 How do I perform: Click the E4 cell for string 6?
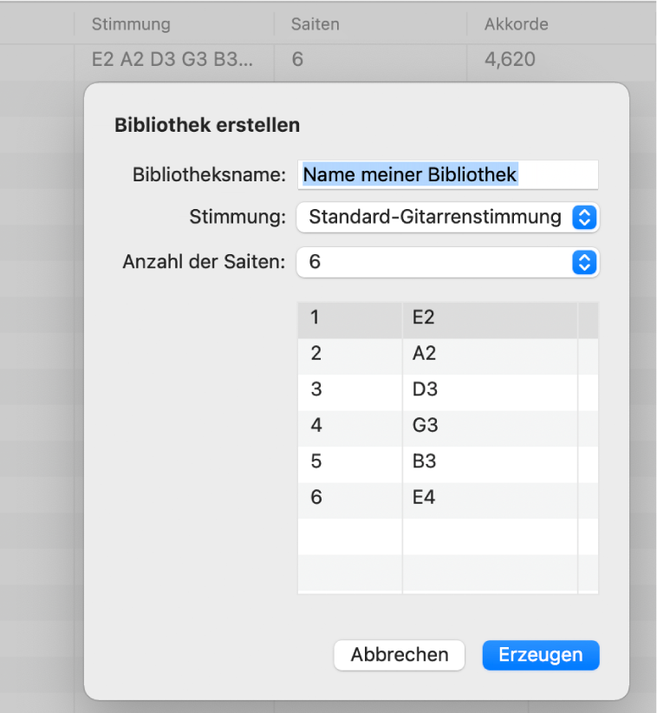(425, 497)
